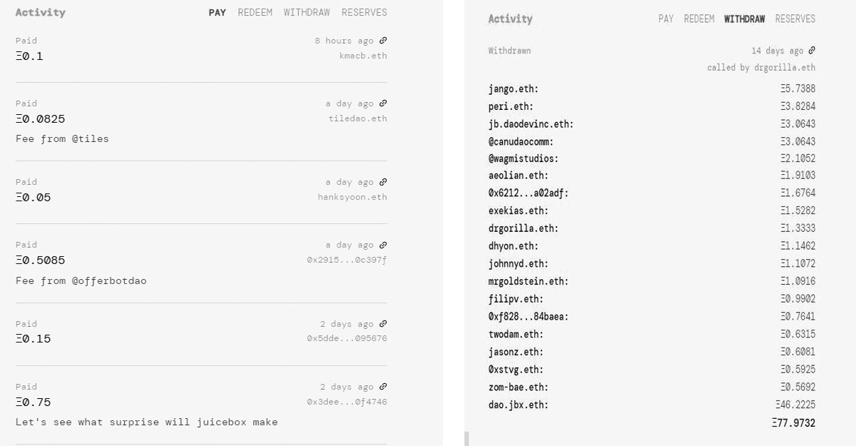Click the 0x3dee...0f4746 wallet address
The image size is (856, 446).
click(x=347, y=402)
